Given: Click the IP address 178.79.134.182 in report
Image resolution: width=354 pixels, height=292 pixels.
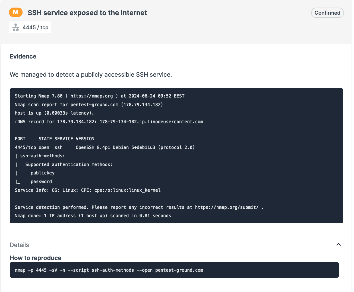Looking at the screenshot, I should click(143, 105).
